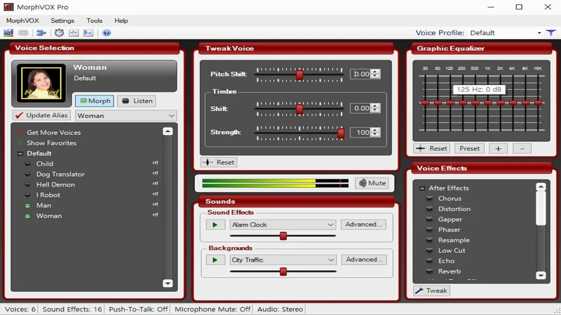
Task: Toggle the Morph button
Action: [x=95, y=101]
